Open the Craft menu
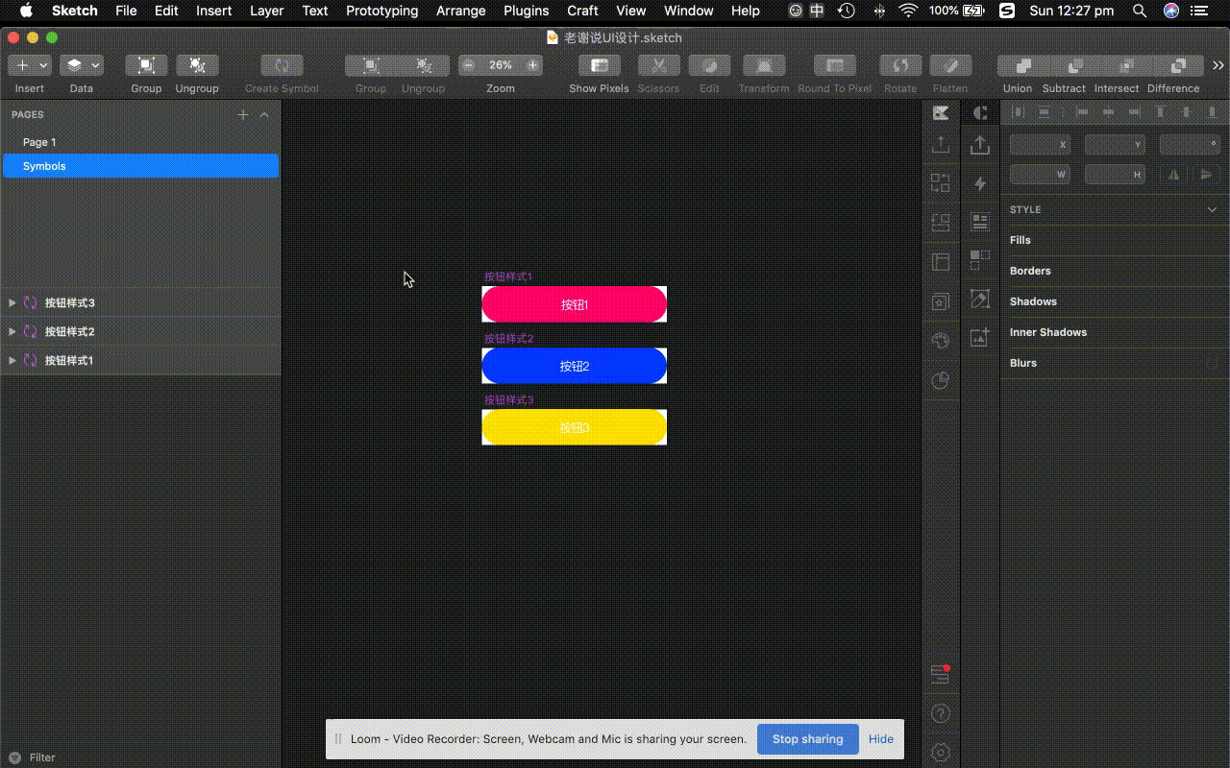The image size is (1230, 768). [582, 11]
